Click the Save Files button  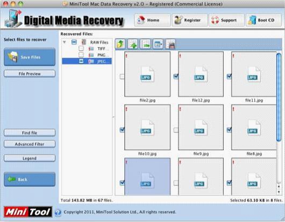pos(30,57)
